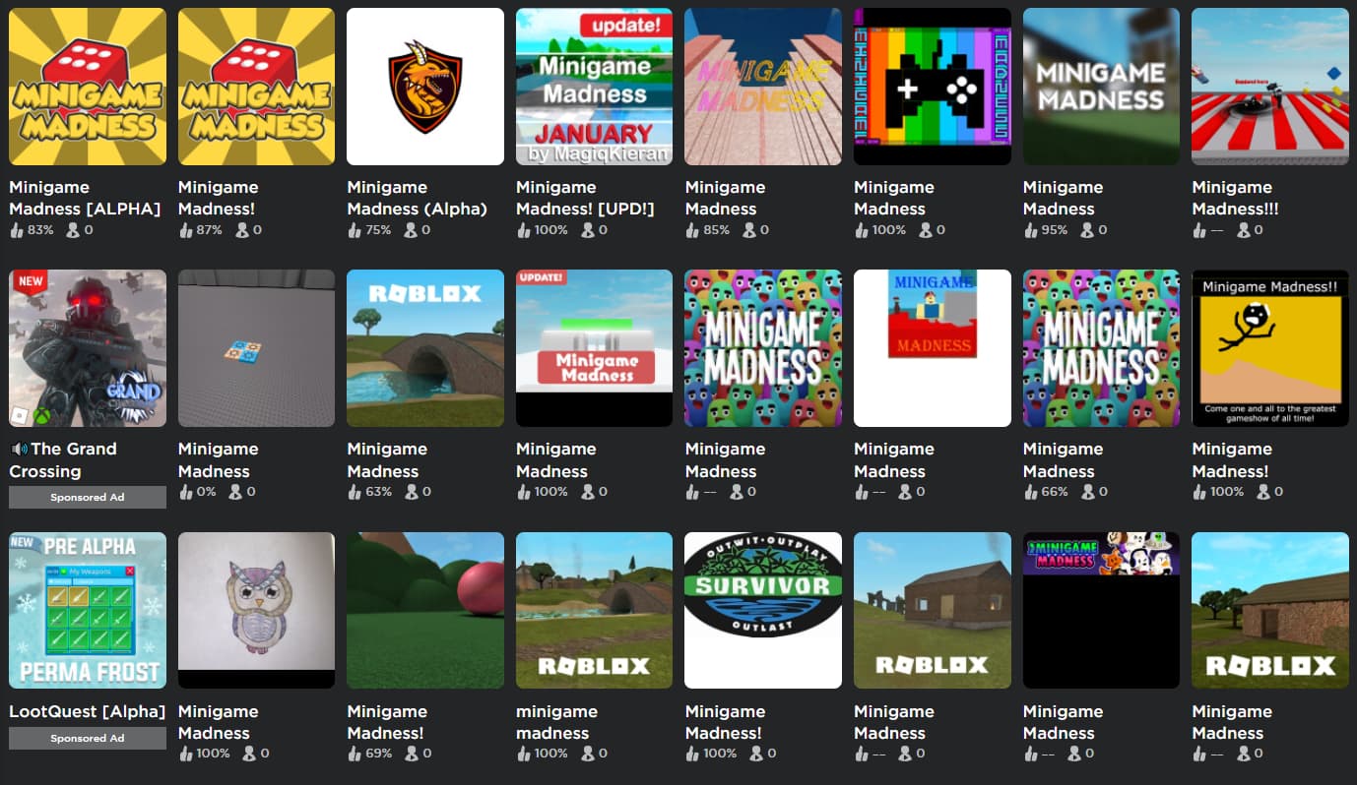Open the dragon shield logo thumbnail
1357x785 pixels.
coord(425,87)
